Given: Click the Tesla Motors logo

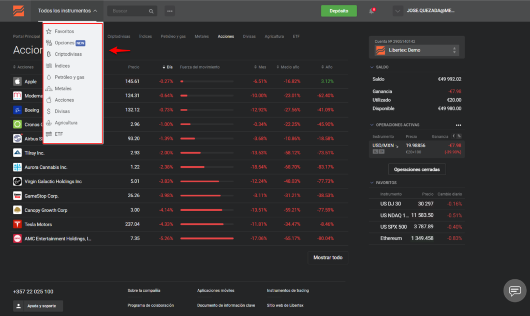Looking at the screenshot, I should coord(17,224).
